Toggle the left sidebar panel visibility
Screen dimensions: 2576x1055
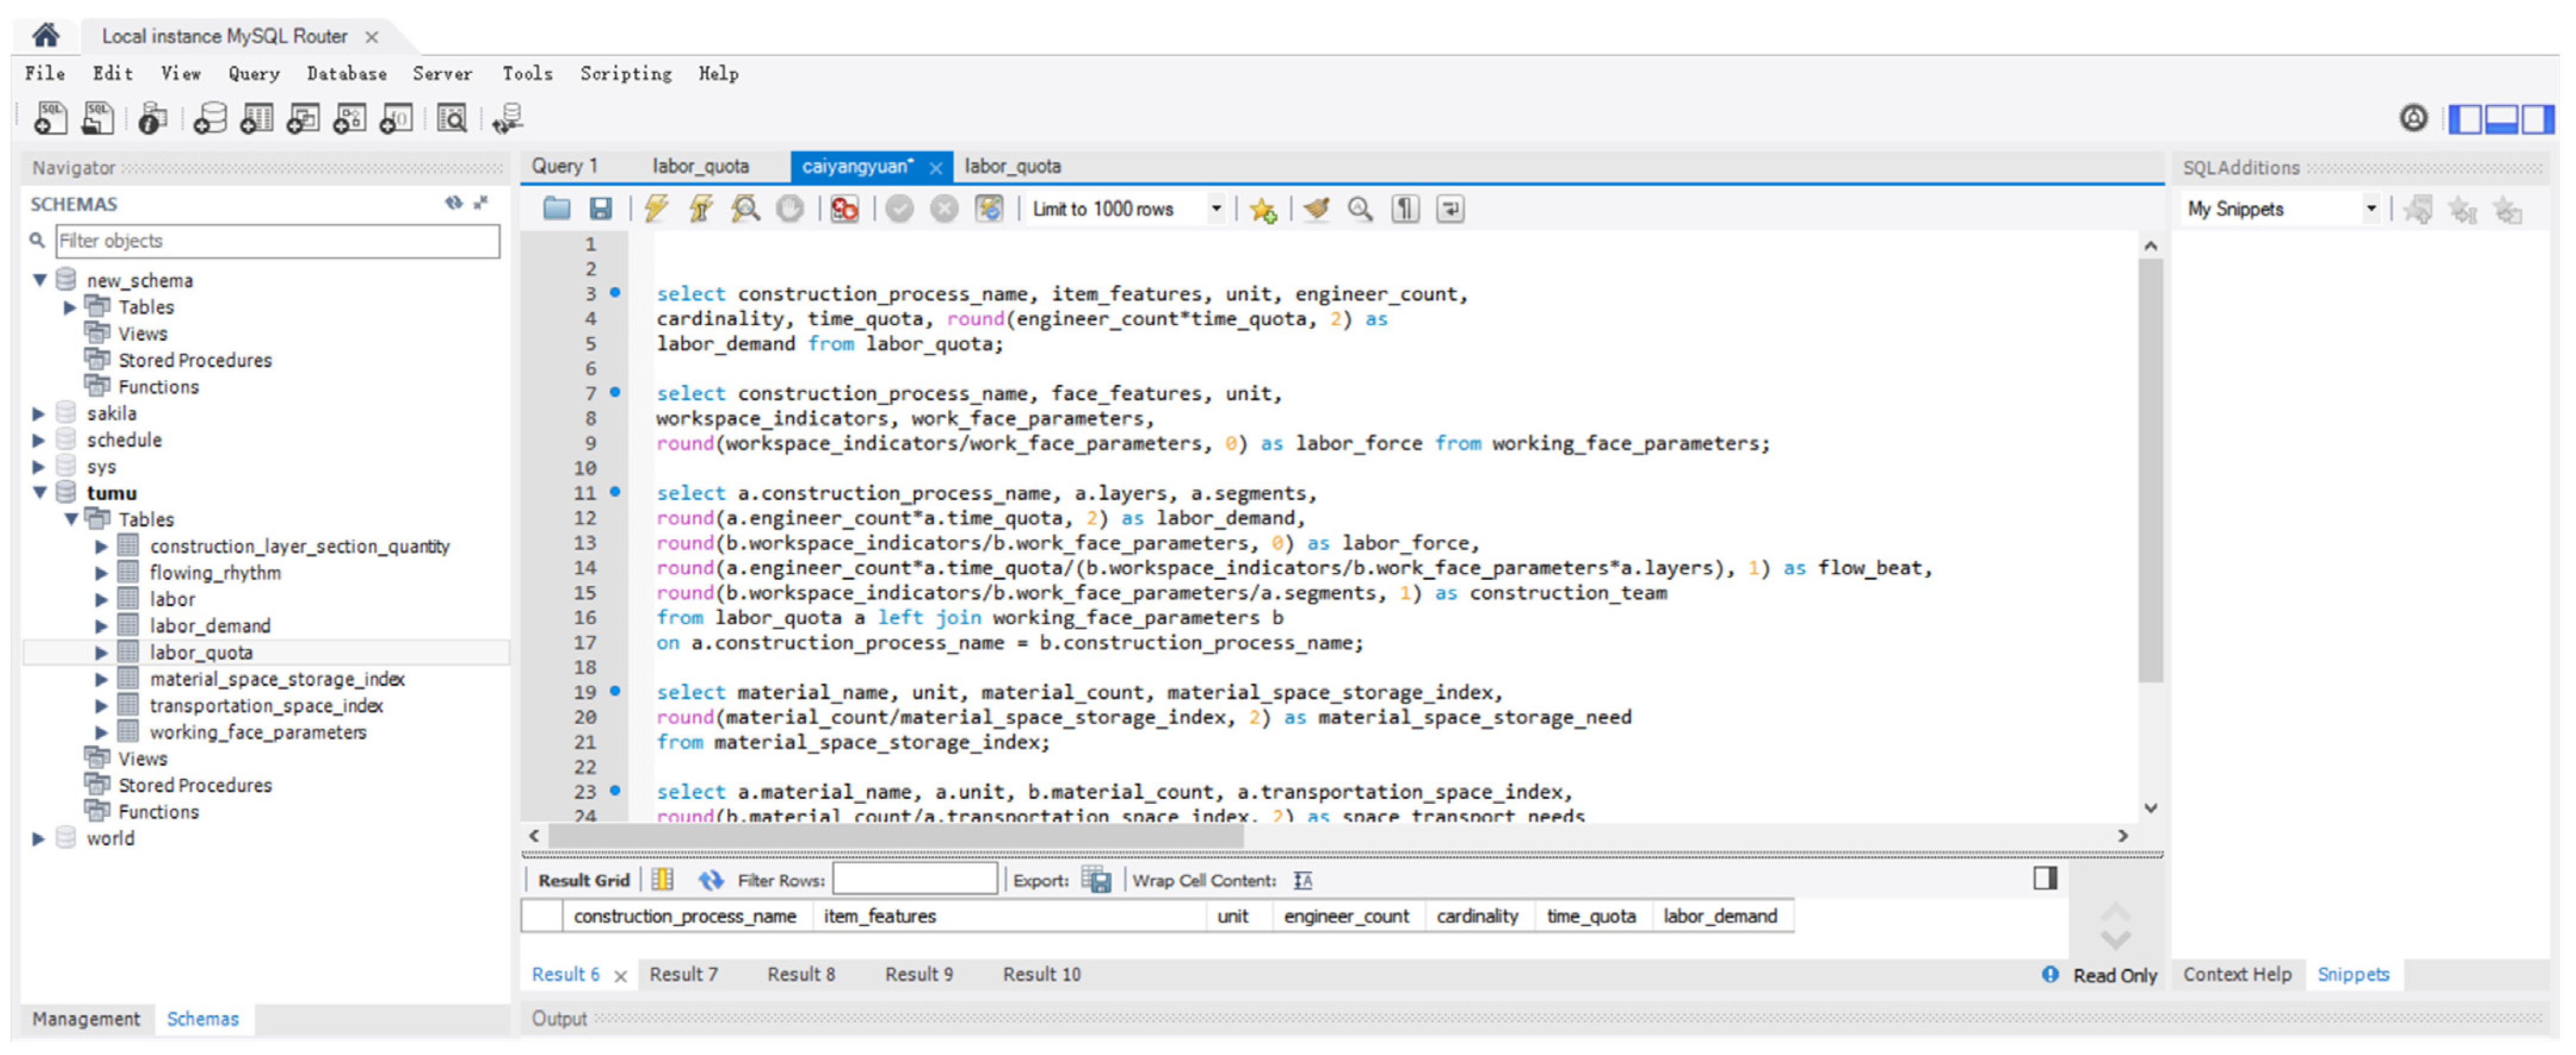[2466, 119]
